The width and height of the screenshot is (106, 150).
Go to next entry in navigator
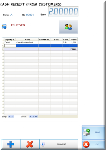(x=30, y=116)
